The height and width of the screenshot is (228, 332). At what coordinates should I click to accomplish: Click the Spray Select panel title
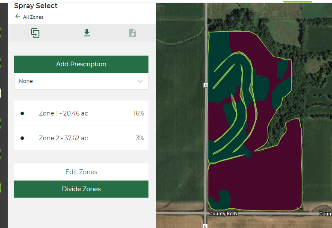36,6
